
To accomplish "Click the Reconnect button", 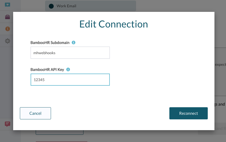I will (x=188, y=113).
